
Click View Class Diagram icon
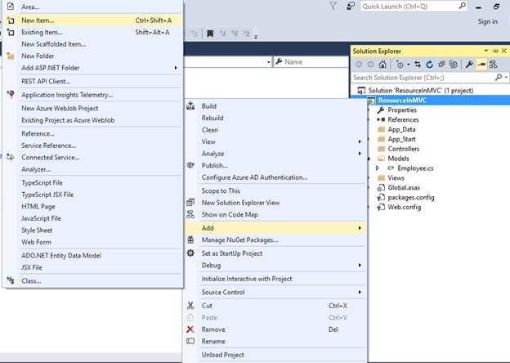493,65
